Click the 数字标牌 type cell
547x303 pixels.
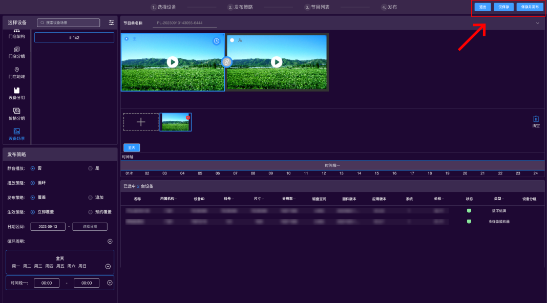tap(499, 211)
